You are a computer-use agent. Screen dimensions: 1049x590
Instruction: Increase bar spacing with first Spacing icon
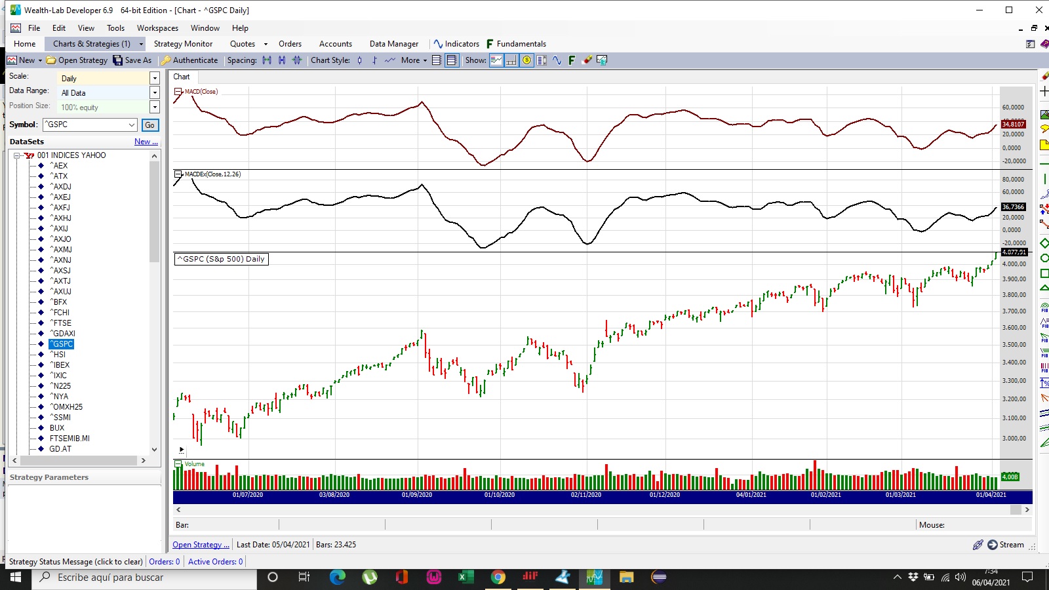point(267,60)
